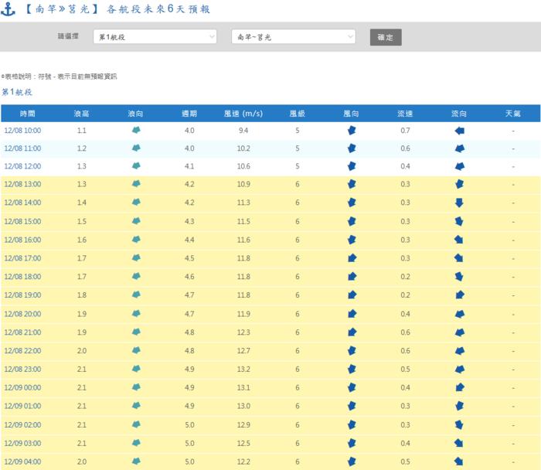Select the 流向 column header

459,114
